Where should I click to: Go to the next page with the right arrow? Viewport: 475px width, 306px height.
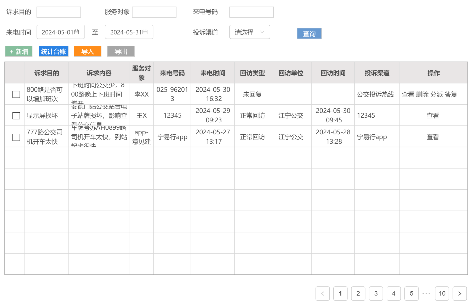click(x=460, y=293)
